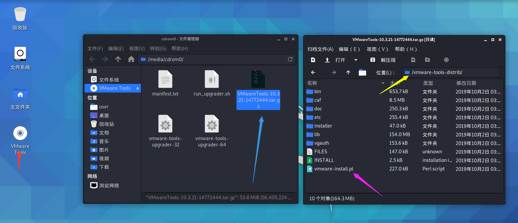Select the vmware-tools-upgrader-64 file
The image size is (518, 223).
coord(212,131)
